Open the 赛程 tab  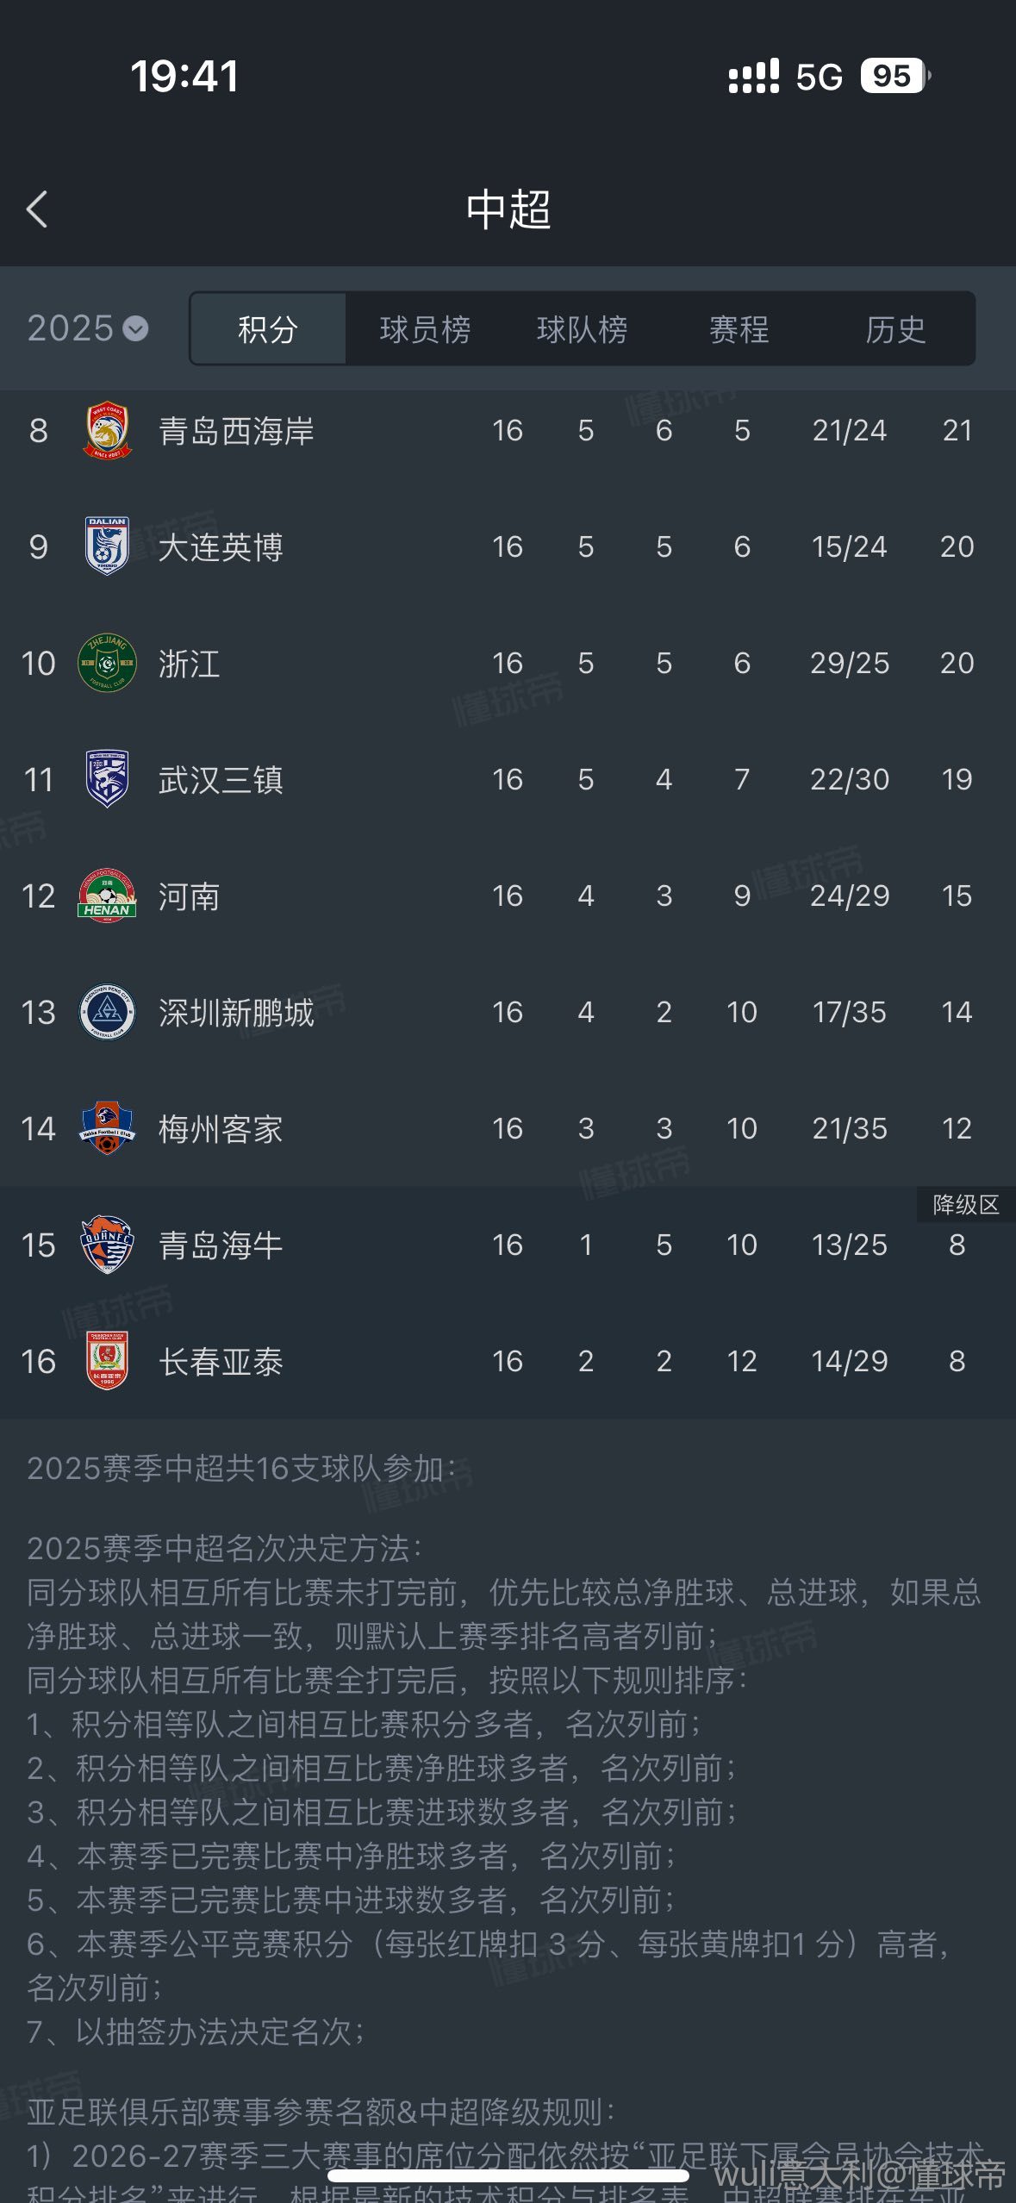(x=739, y=328)
